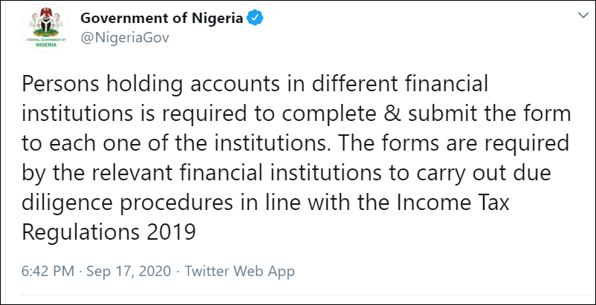
Task: Open the Government of Nigeria display name
Action: click(161, 18)
